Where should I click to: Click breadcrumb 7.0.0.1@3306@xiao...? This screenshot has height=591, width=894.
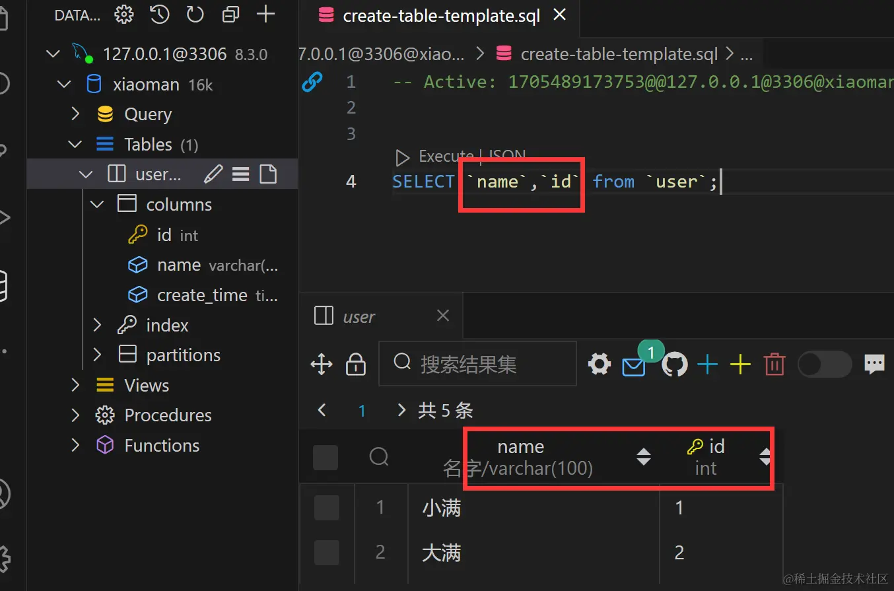pyautogui.click(x=382, y=54)
